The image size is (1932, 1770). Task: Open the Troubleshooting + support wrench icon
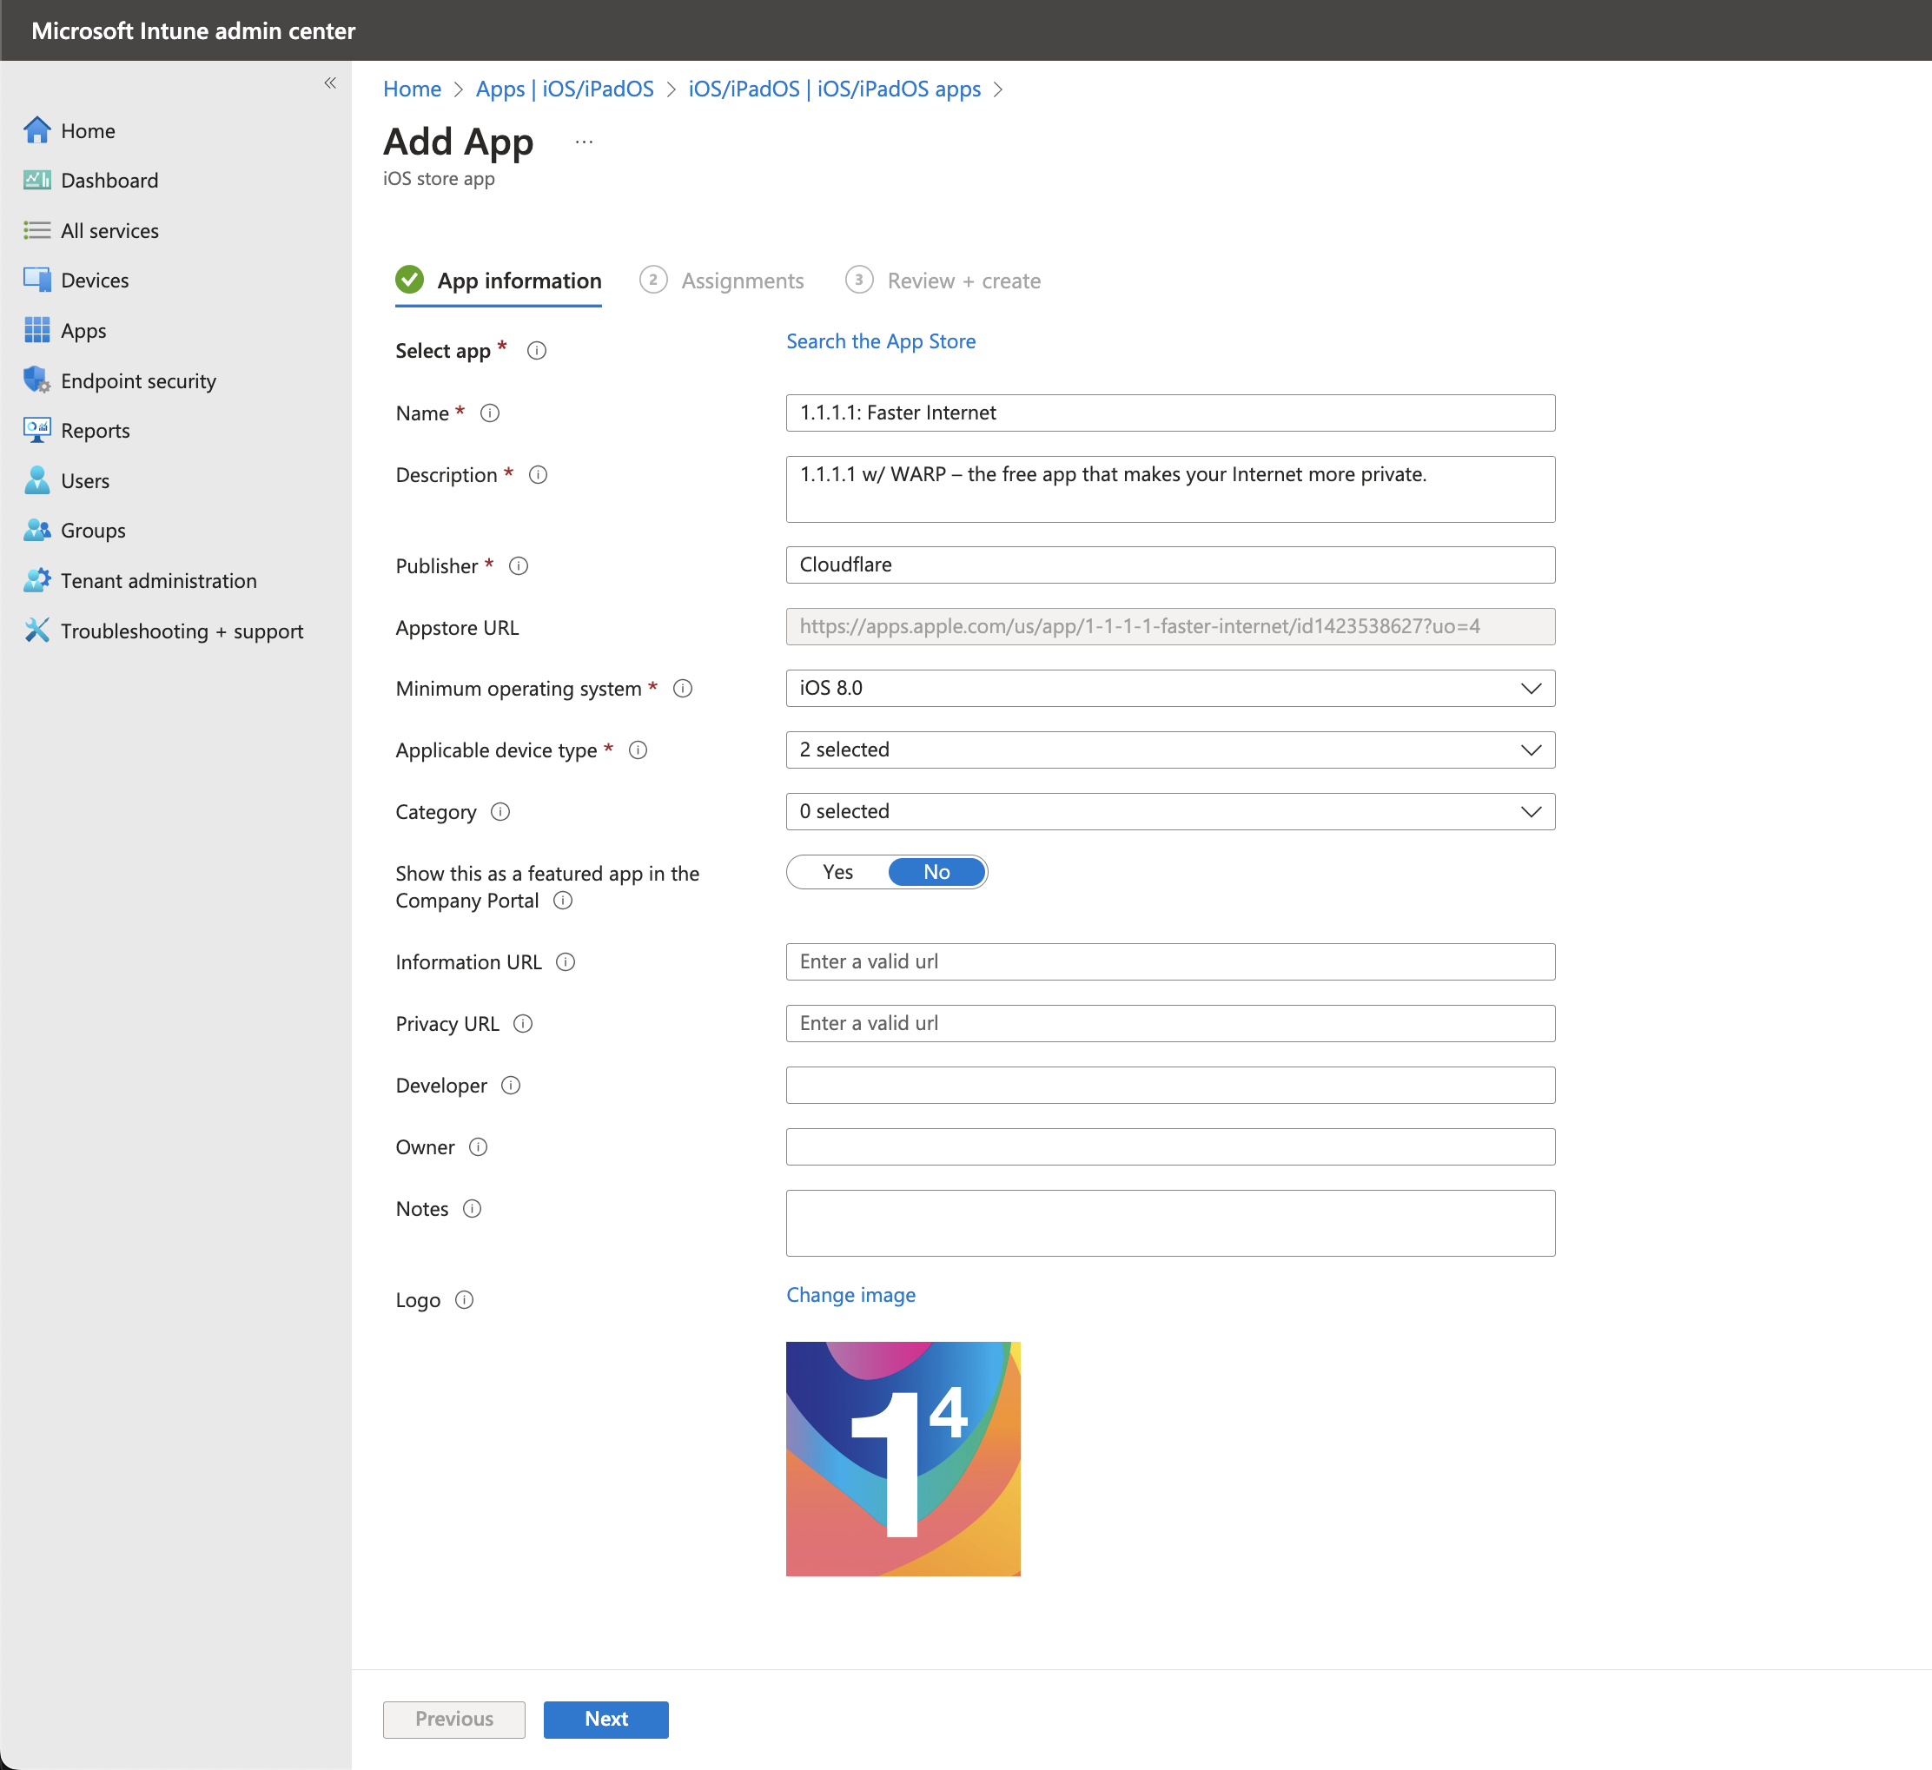(x=36, y=631)
